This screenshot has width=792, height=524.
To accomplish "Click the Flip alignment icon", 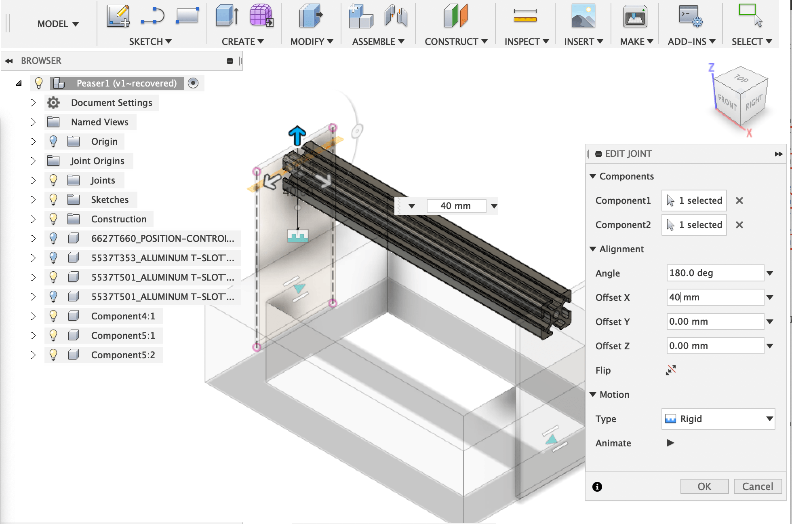I will pyautogui.click(x=671, y=370).
